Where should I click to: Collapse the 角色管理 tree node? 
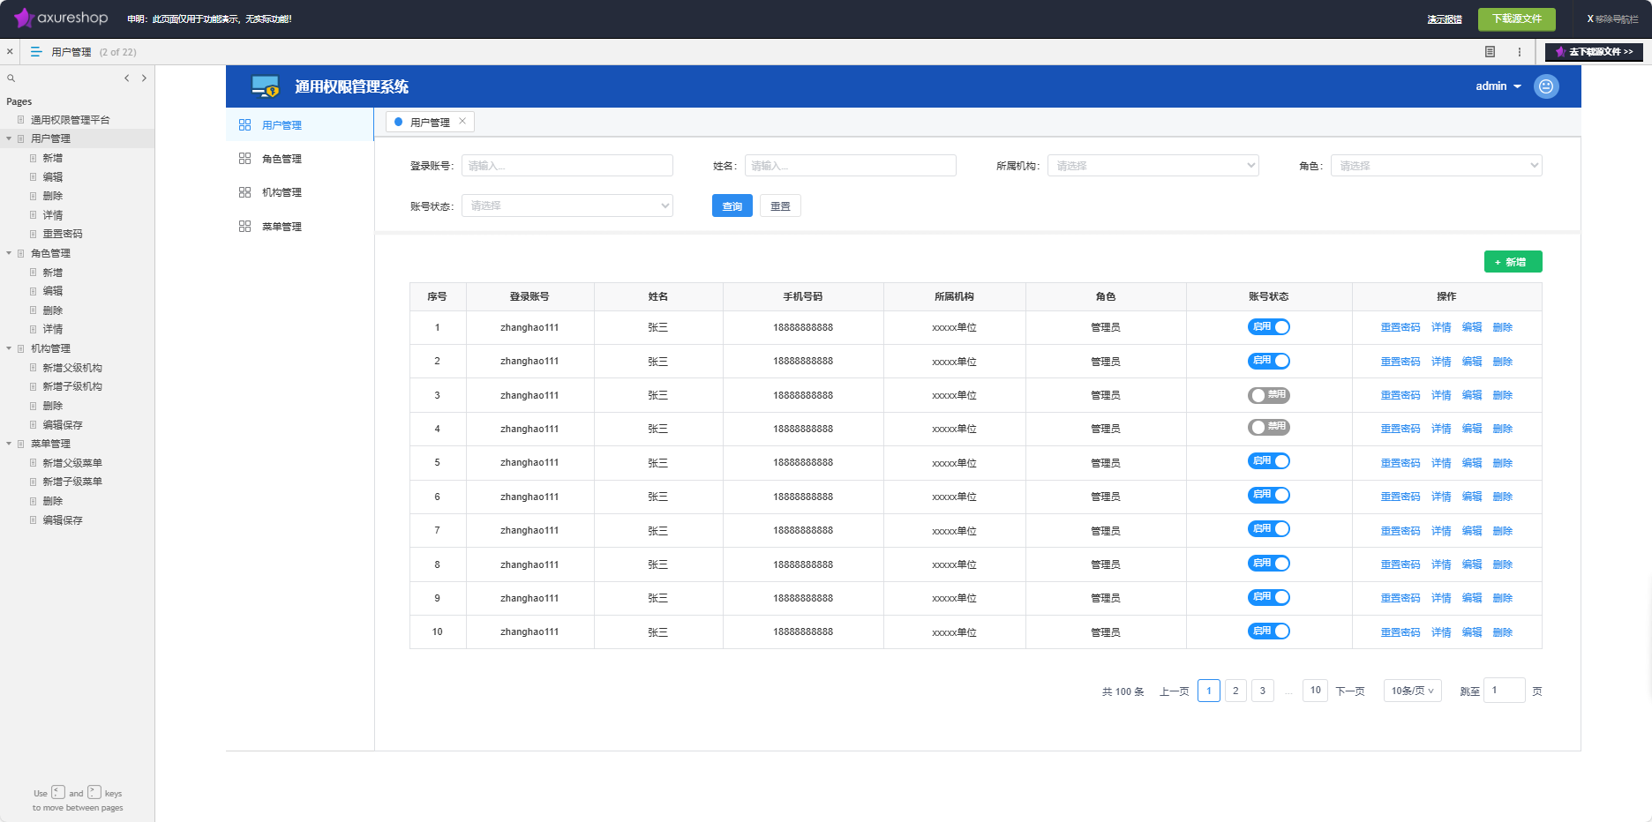pos(9,253)
